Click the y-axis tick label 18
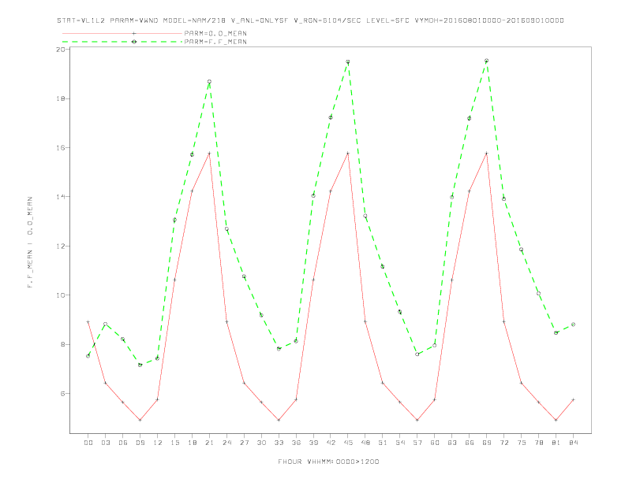The image size is (625, 482). [61, 98]
